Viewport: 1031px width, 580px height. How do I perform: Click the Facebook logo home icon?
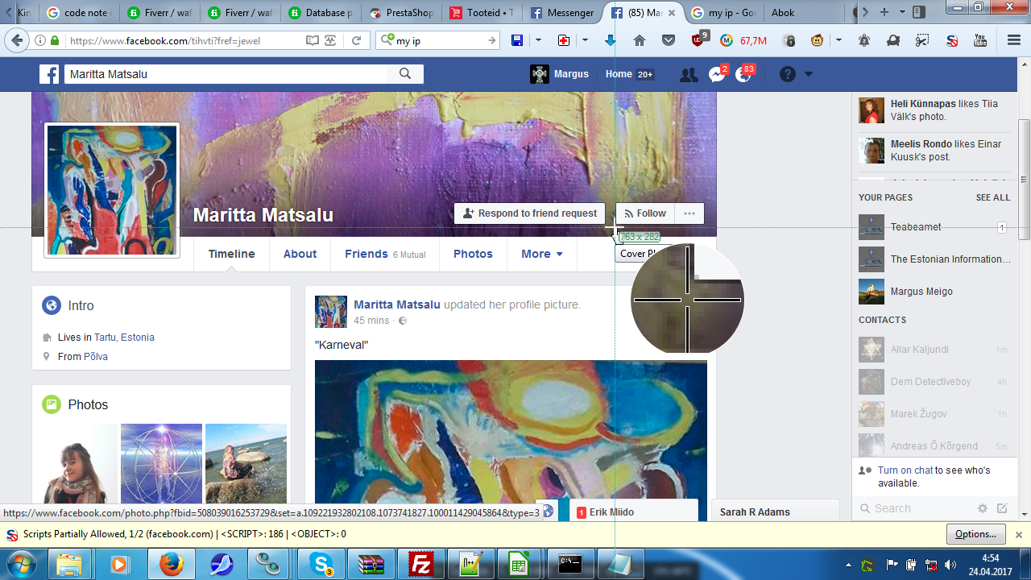click(50, 74)
